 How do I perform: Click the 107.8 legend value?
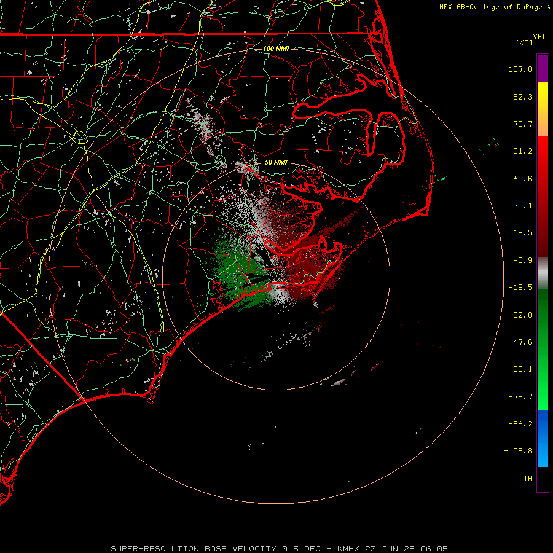pos(520,69)
